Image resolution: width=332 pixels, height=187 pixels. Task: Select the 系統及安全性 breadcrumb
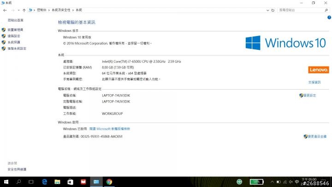[x=61, y=10]
